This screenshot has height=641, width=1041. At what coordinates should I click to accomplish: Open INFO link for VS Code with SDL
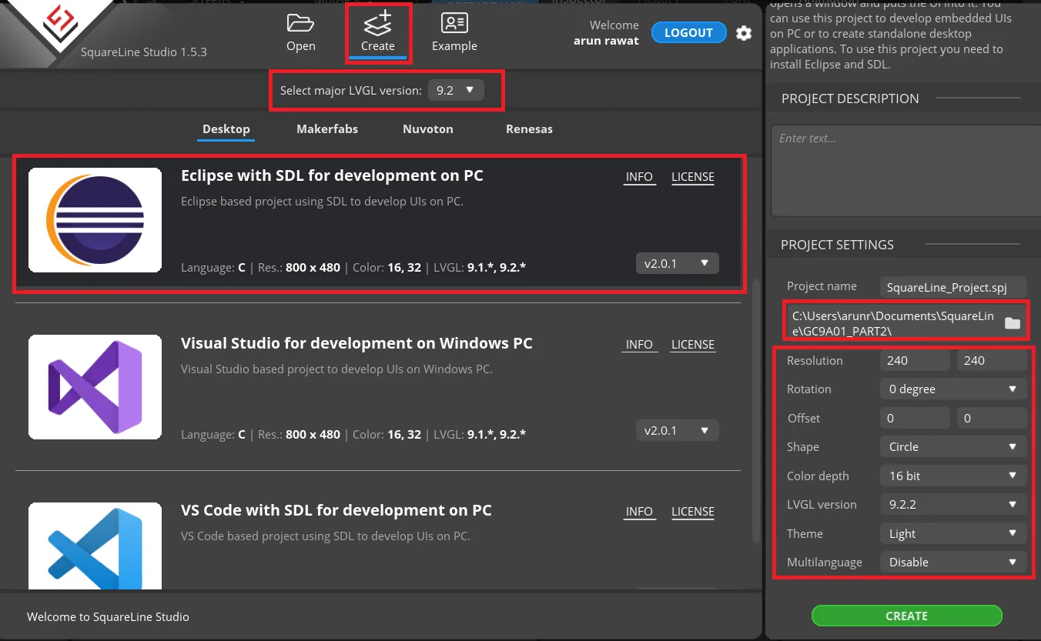click(x=639, y=512)
